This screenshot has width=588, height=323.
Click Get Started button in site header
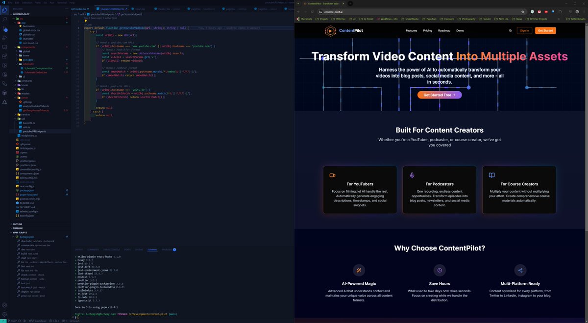[545, 30]
